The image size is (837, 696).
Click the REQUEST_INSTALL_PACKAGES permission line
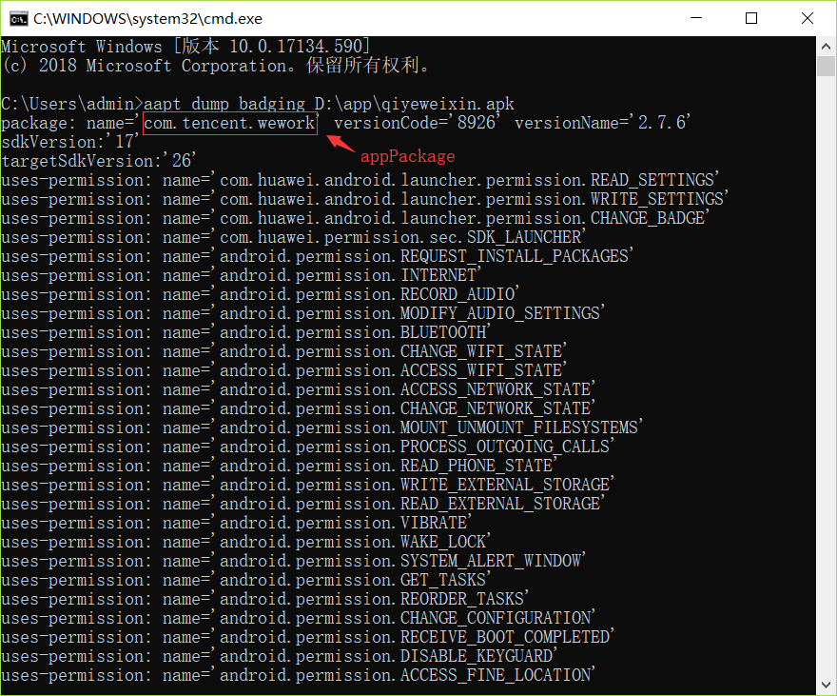click(x=317, y=256)
